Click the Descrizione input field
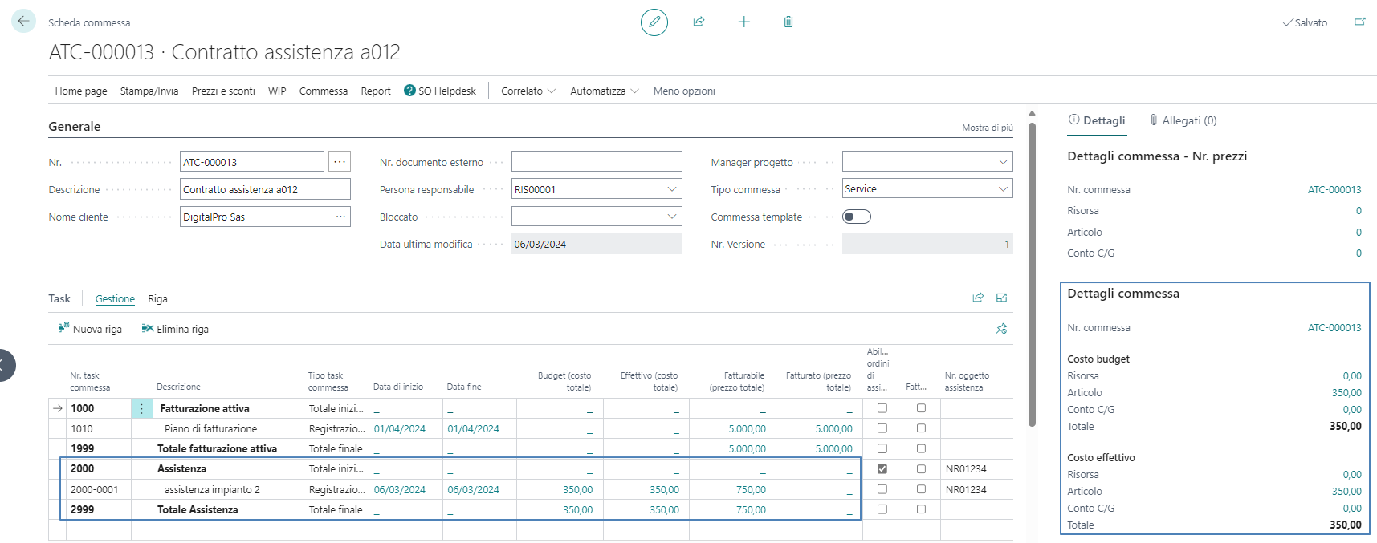Image resolution: width=1377 pixels, height=543 pixels. [265, 189]
